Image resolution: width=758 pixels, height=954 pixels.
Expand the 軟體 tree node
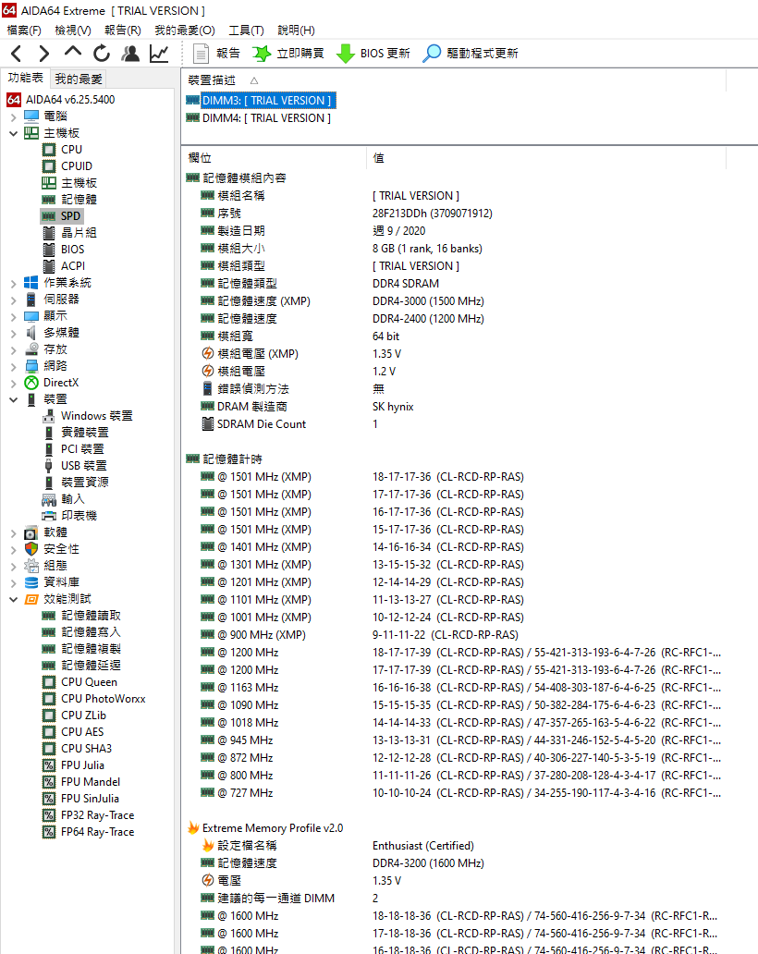tap(13, 532)
